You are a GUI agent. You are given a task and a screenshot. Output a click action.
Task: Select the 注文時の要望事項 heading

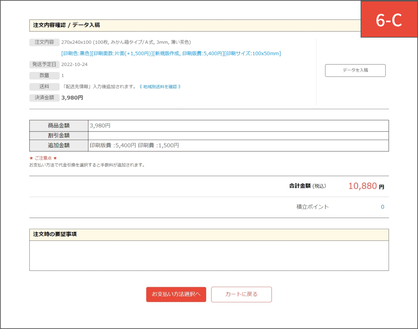tap(55, 234)
